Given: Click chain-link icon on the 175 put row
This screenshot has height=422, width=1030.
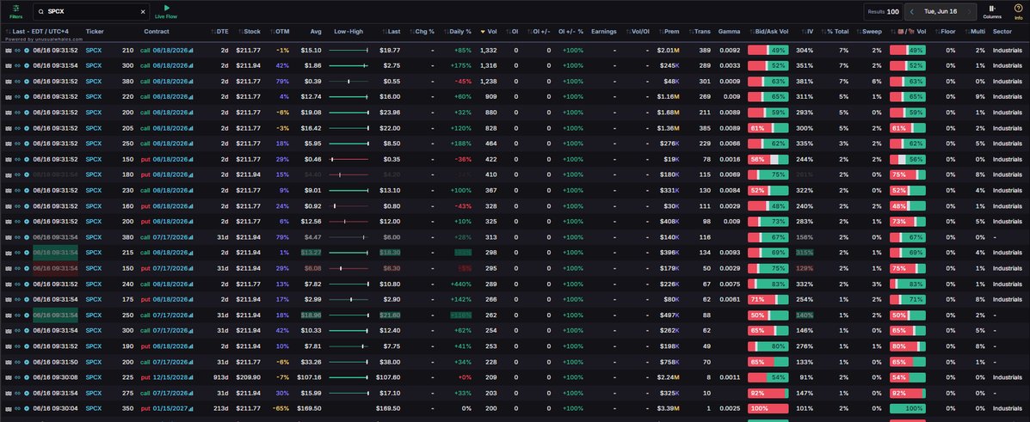Looking at the screenshot, I should [x=18, y=299].
